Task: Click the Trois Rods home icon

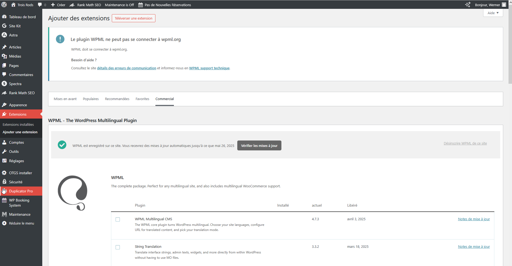Action: point(13,5)
